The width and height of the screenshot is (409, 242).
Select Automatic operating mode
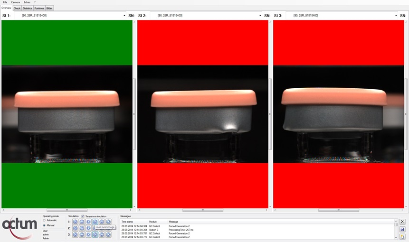click(x=45, y=220)
